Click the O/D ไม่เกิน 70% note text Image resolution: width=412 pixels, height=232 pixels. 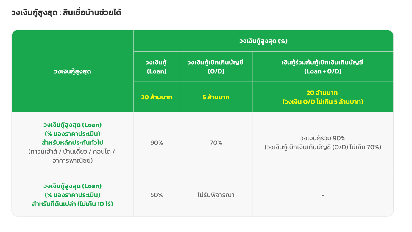323,147
